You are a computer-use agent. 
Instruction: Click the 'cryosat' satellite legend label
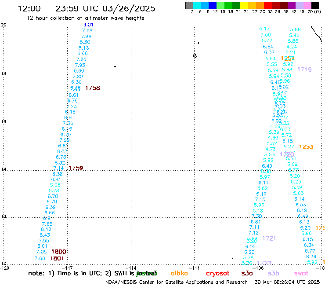pyautogui.click(x=218, y=274)
